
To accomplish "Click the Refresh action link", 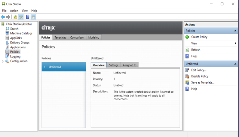I will [x=196, y=50].
